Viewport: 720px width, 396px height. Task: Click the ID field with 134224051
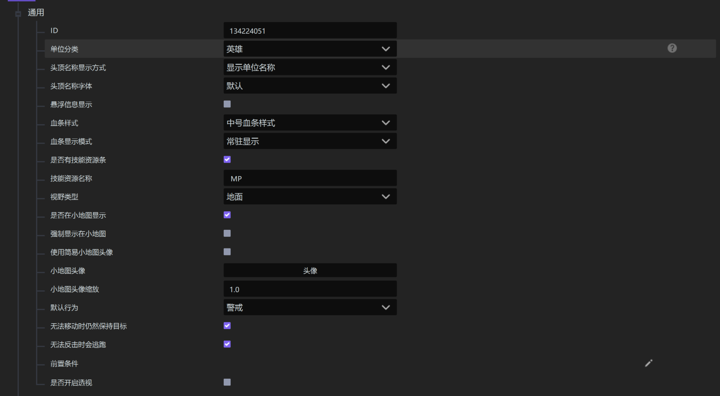310,31
